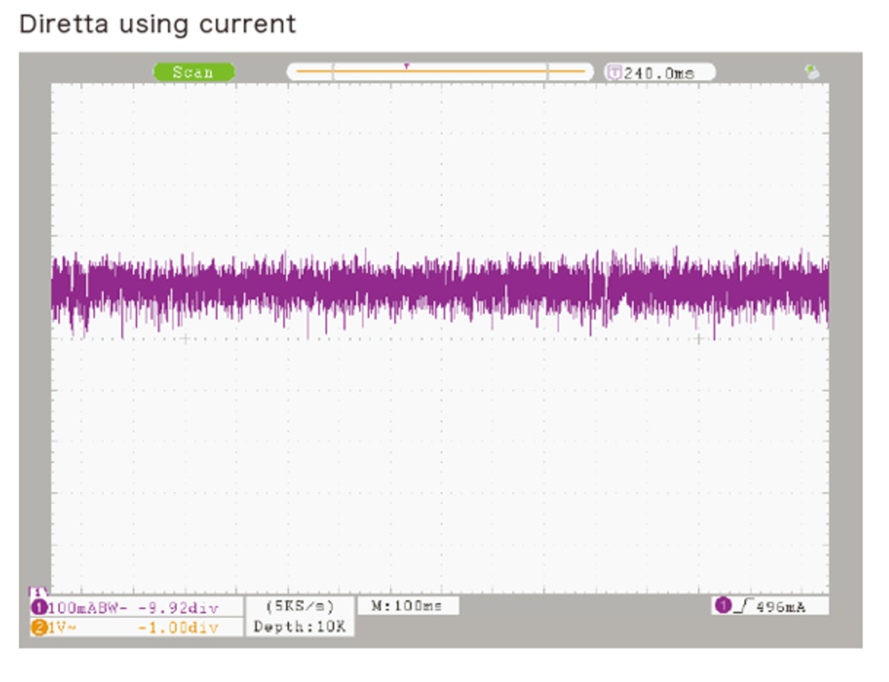Select channel 1 badge in 100mA readout
Screen dimensions: 889x682
click(38, 607)
